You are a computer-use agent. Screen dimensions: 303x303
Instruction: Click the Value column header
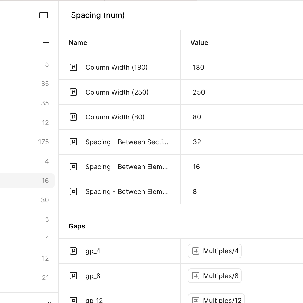tap(199, 42)
